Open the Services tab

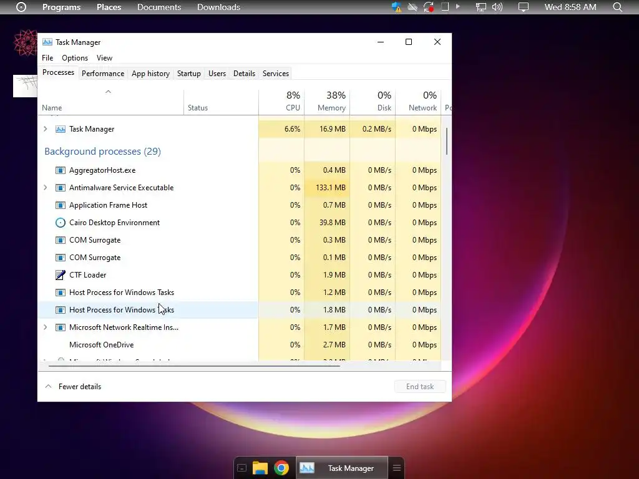click(275, 74)
